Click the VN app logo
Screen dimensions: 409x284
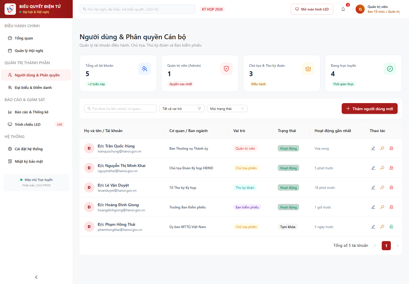(x=10, y=9)
